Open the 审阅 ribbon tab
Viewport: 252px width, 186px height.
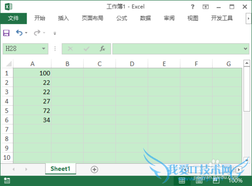pos(169,18)
